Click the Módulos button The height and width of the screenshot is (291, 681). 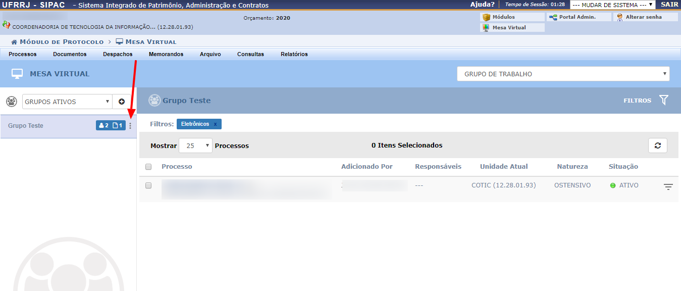[x=512, y=17]
